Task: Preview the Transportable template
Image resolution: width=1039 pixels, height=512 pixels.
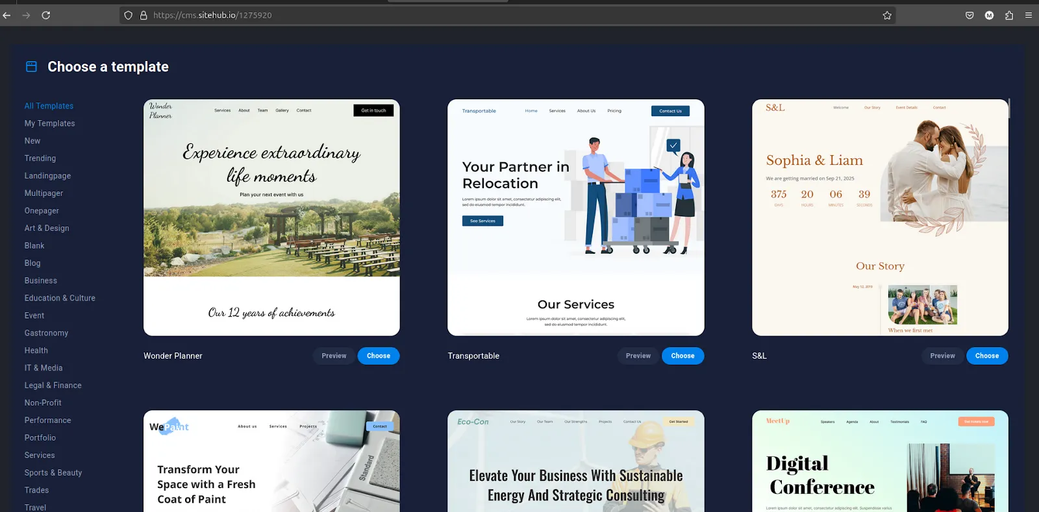Action: coord(638,356)
